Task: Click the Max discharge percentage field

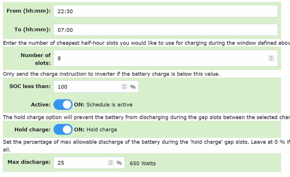Action: [81, 163]
